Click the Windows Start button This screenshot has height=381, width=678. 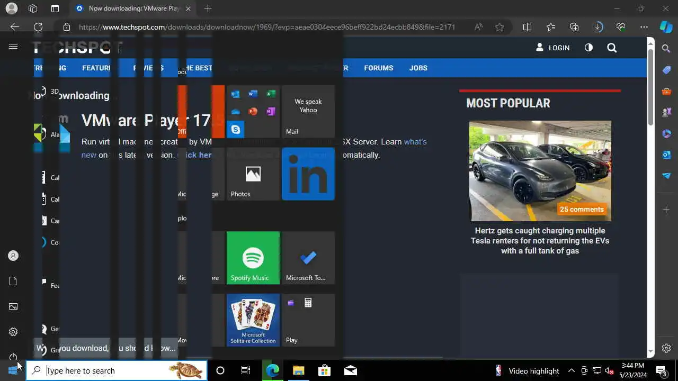[13, 370]
